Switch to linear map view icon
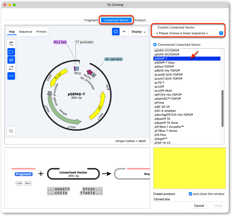This screenshot has height=216, width=232. point(124,32)
